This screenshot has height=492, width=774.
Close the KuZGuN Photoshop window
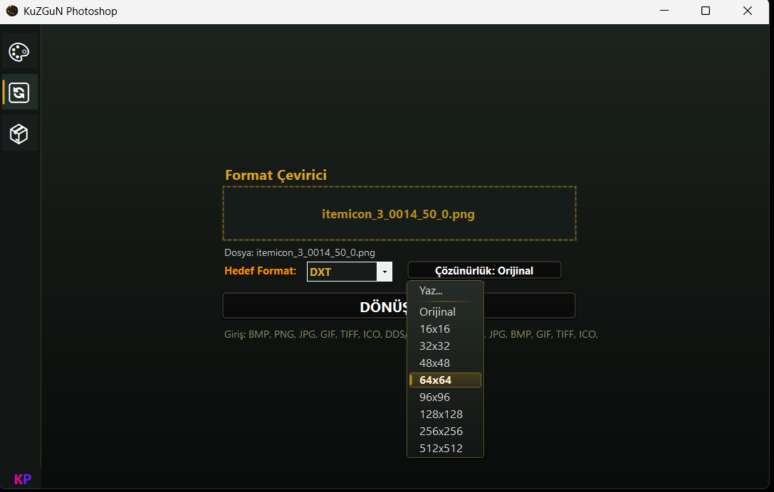(748, 11)
